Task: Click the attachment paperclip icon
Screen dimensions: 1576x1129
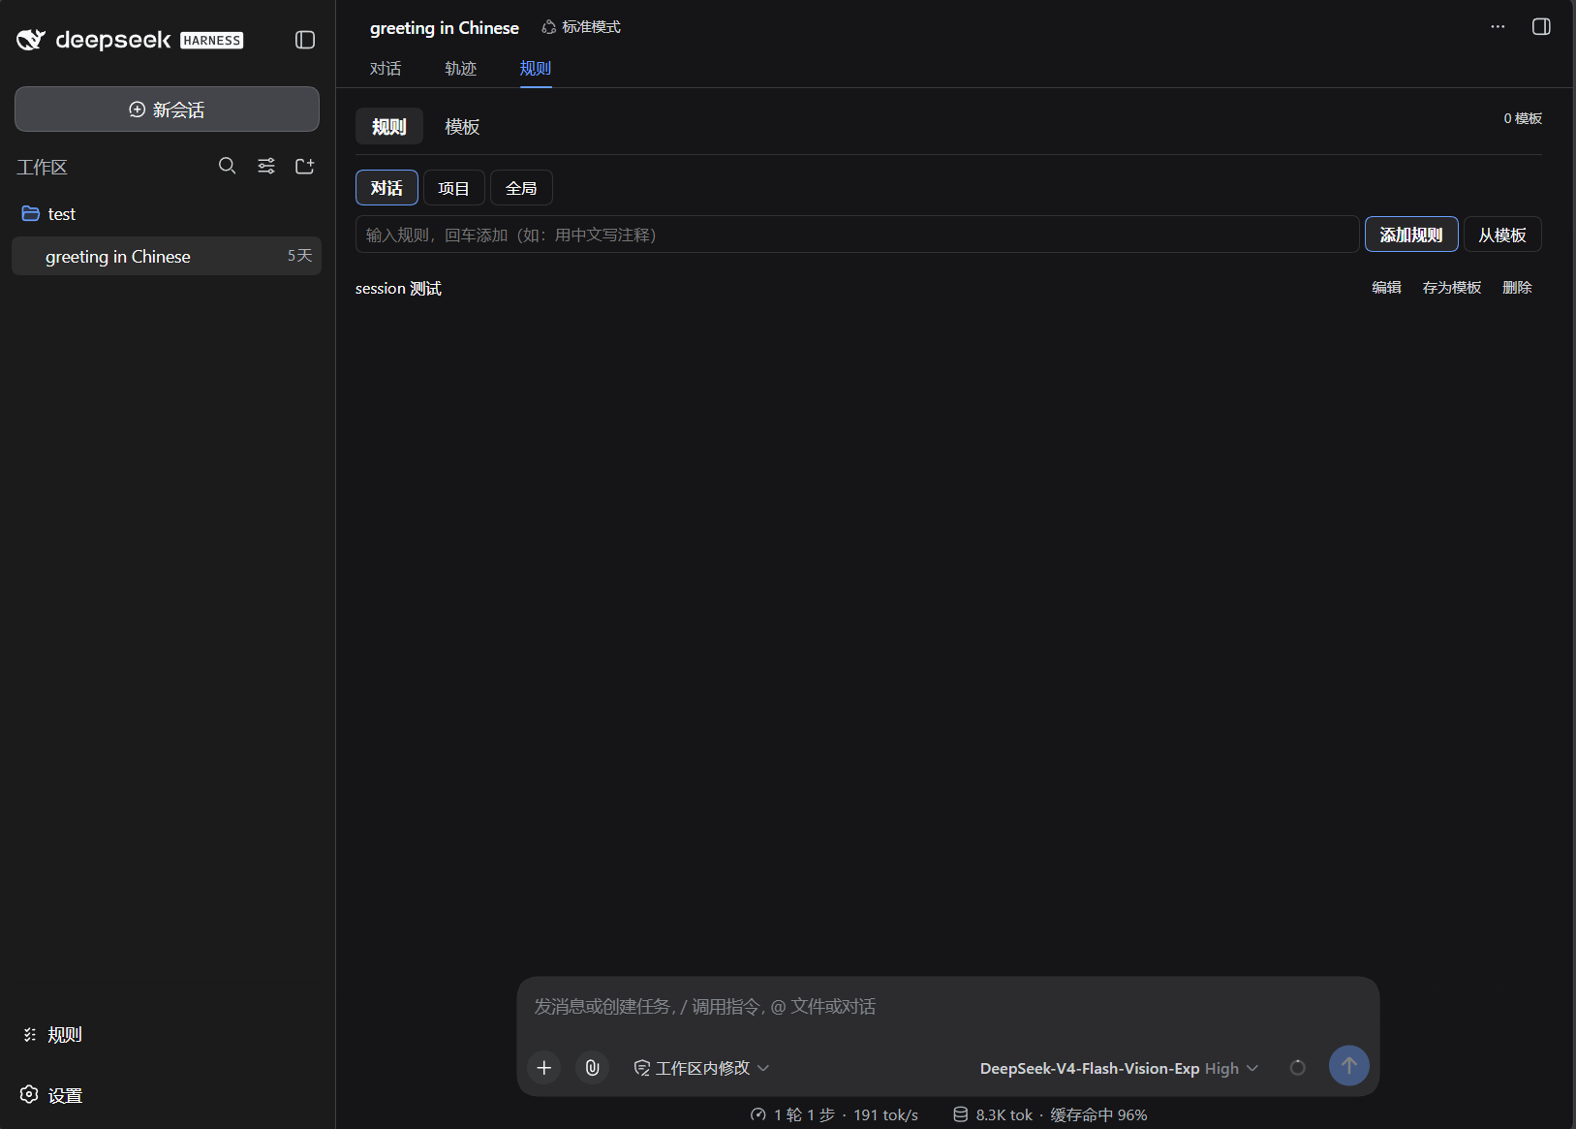Action: [x=593, y=1067]
